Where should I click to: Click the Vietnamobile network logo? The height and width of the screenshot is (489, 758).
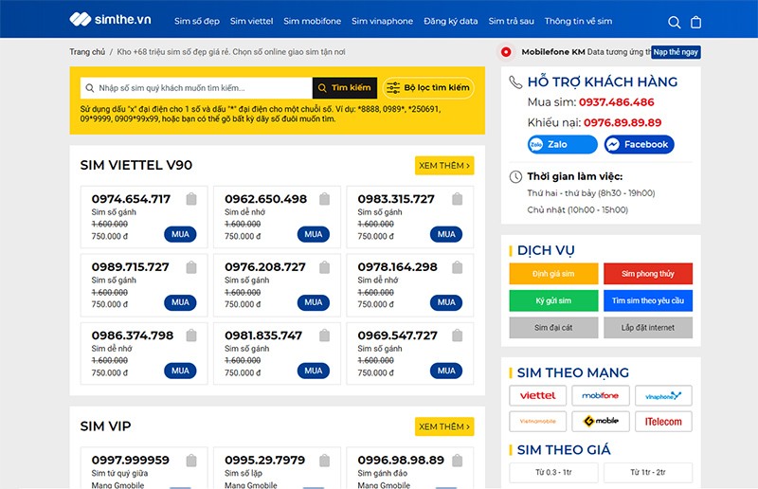(x=537, y=422)
